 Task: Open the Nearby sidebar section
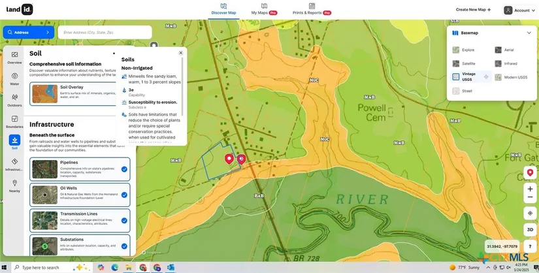tap(14, 185)
